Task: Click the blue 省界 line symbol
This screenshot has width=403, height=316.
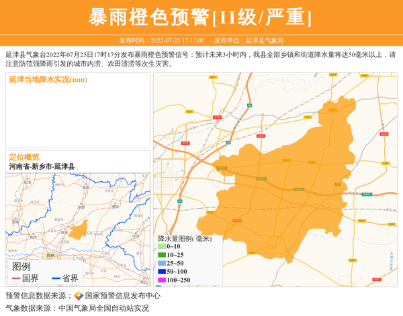Action: tap(56, 278)
